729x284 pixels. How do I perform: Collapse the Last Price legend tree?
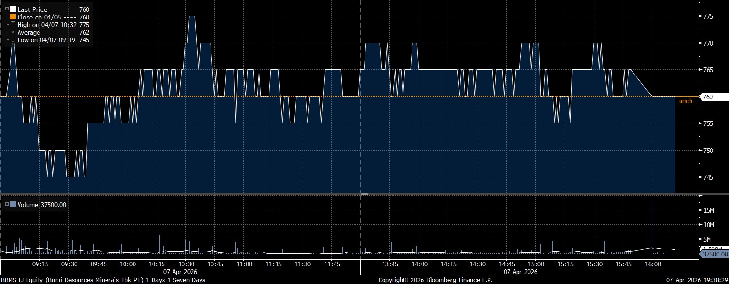point(7,9)
